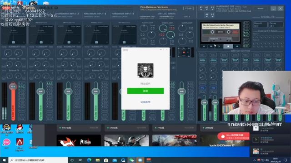Click the Windows Start button
This screenshot has width=291, height=163.
[4, 160]
